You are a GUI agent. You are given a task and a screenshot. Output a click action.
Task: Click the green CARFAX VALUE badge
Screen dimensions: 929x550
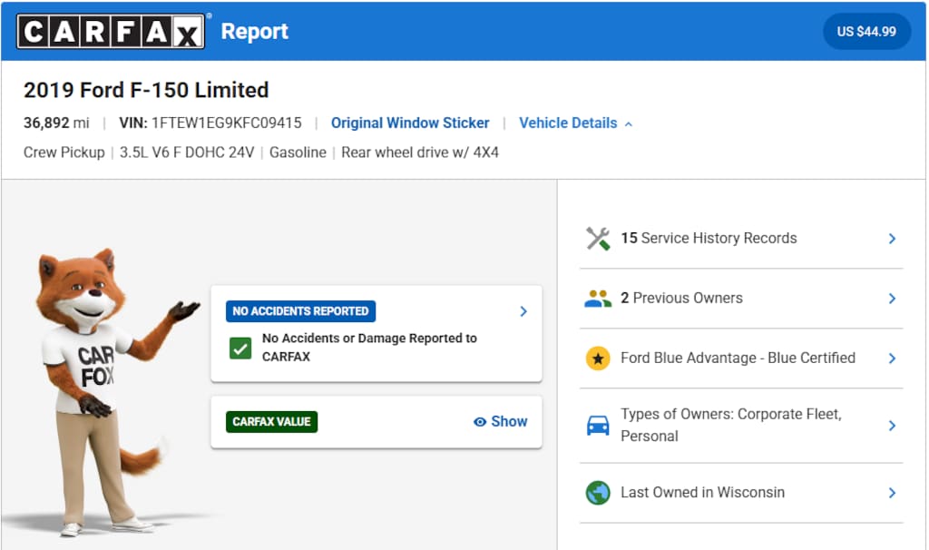[271, 421]
